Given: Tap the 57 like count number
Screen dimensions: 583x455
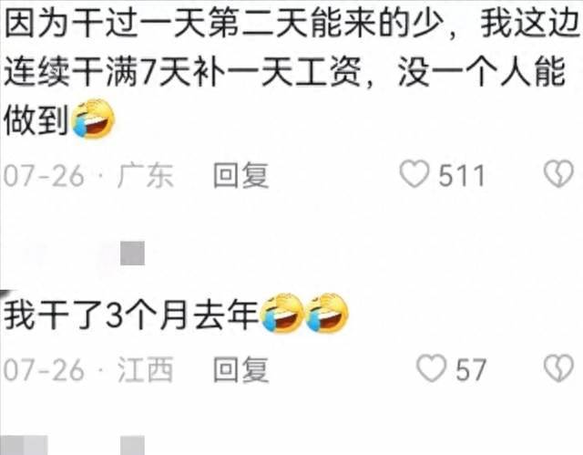Looking at the screenshot, I should tap(471, 370).
